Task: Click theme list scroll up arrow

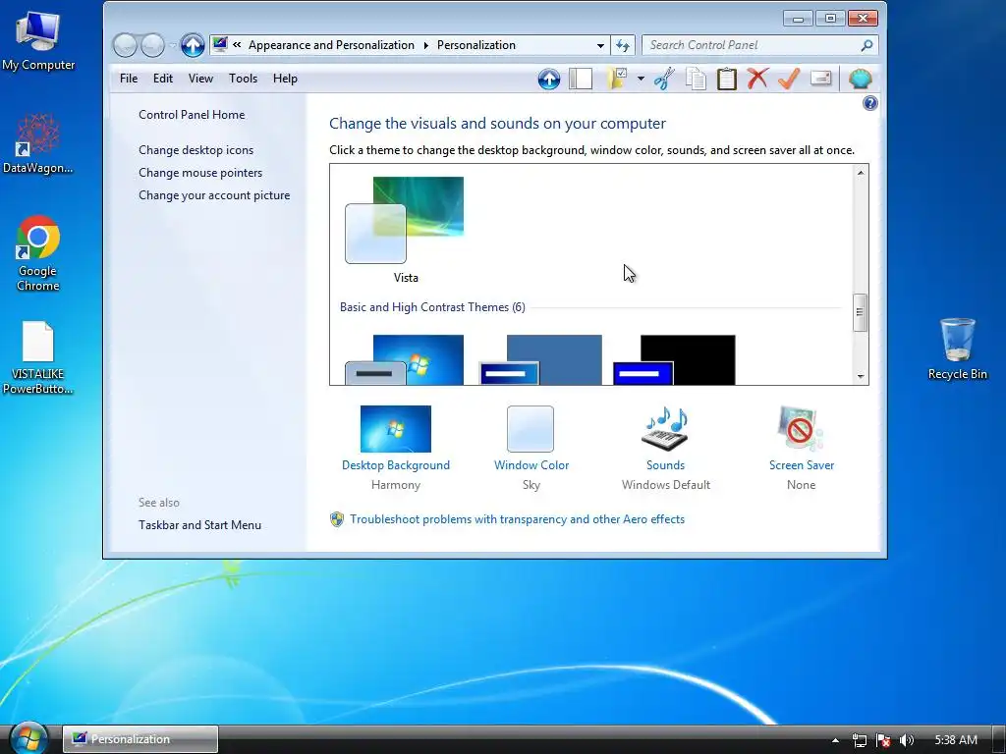Action: click(861, 173)
